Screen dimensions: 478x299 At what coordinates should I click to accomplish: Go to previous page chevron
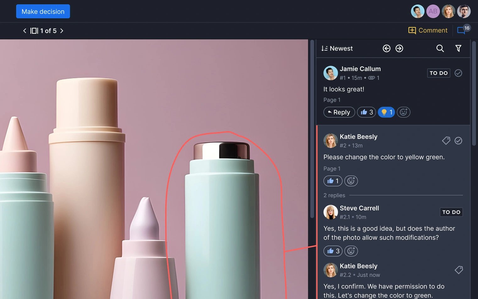(25, 31)
